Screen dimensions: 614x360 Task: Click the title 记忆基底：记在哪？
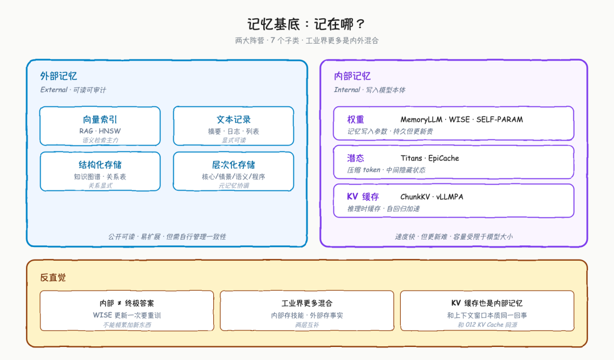[306, 24]
